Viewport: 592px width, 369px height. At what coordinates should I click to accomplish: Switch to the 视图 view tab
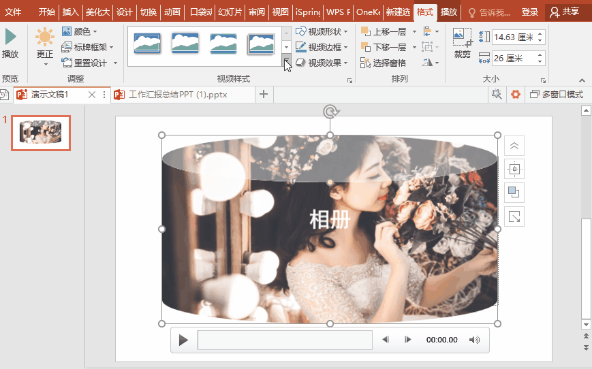pyautogui.click(x=281, y=12)
